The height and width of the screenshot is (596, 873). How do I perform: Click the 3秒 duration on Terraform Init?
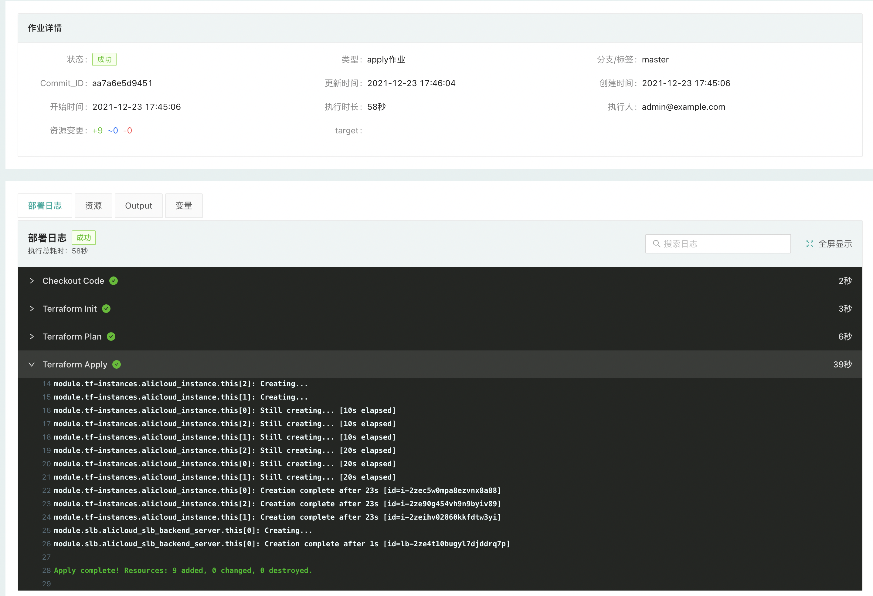click(845, 309)
